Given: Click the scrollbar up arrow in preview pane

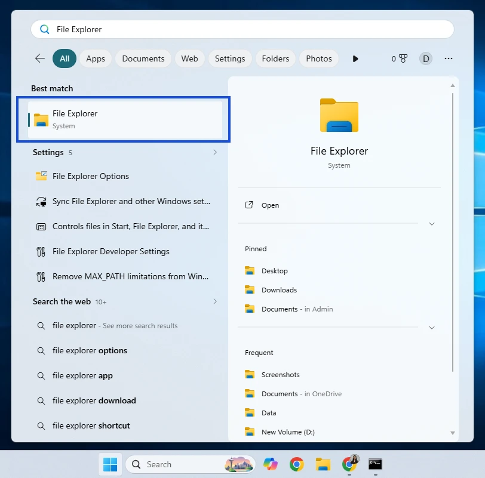Looking at the screenshot, I should click(453, 85).
